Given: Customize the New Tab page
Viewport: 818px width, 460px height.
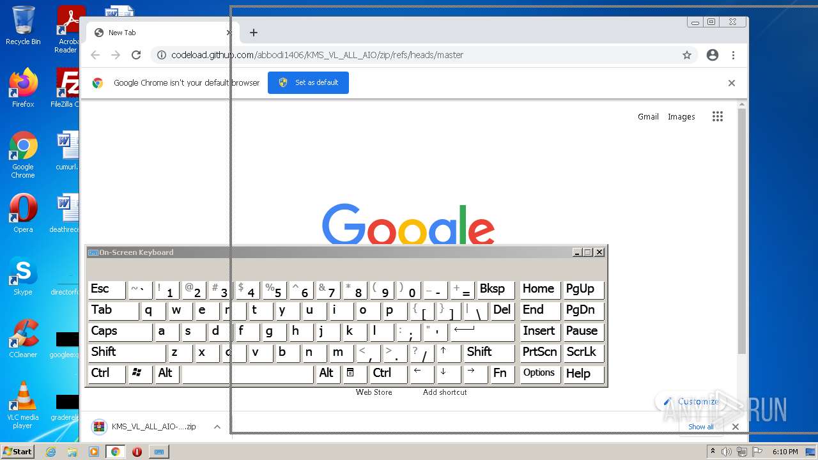Looking at the screenshot, I should 691,401.
